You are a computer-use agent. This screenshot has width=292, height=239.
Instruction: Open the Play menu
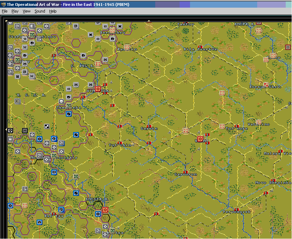click(x=15, y=11)
